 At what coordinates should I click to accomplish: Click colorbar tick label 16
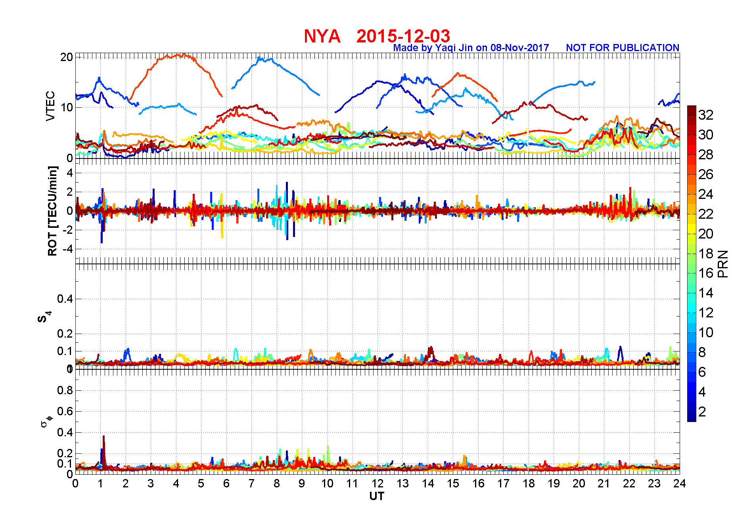coord(706,273)
